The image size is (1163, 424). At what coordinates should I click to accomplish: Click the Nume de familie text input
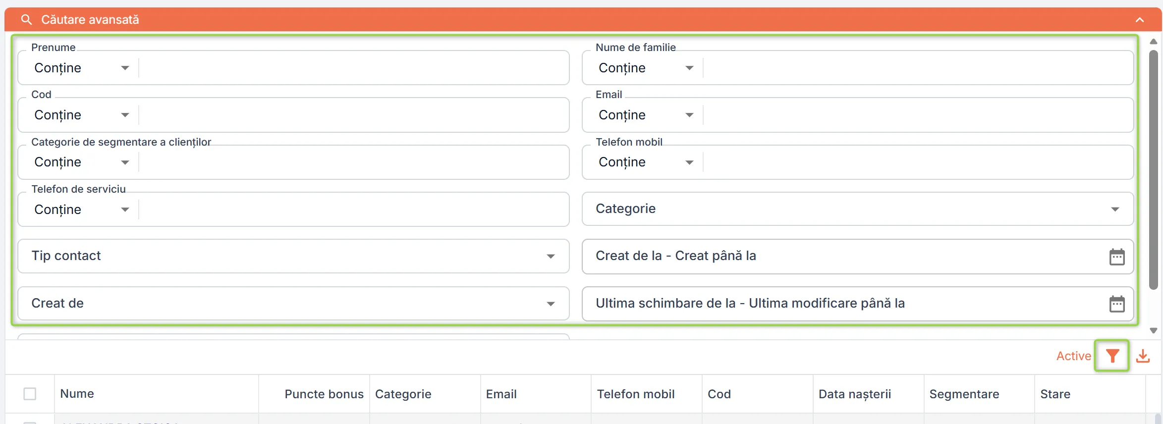coord(918,68)
